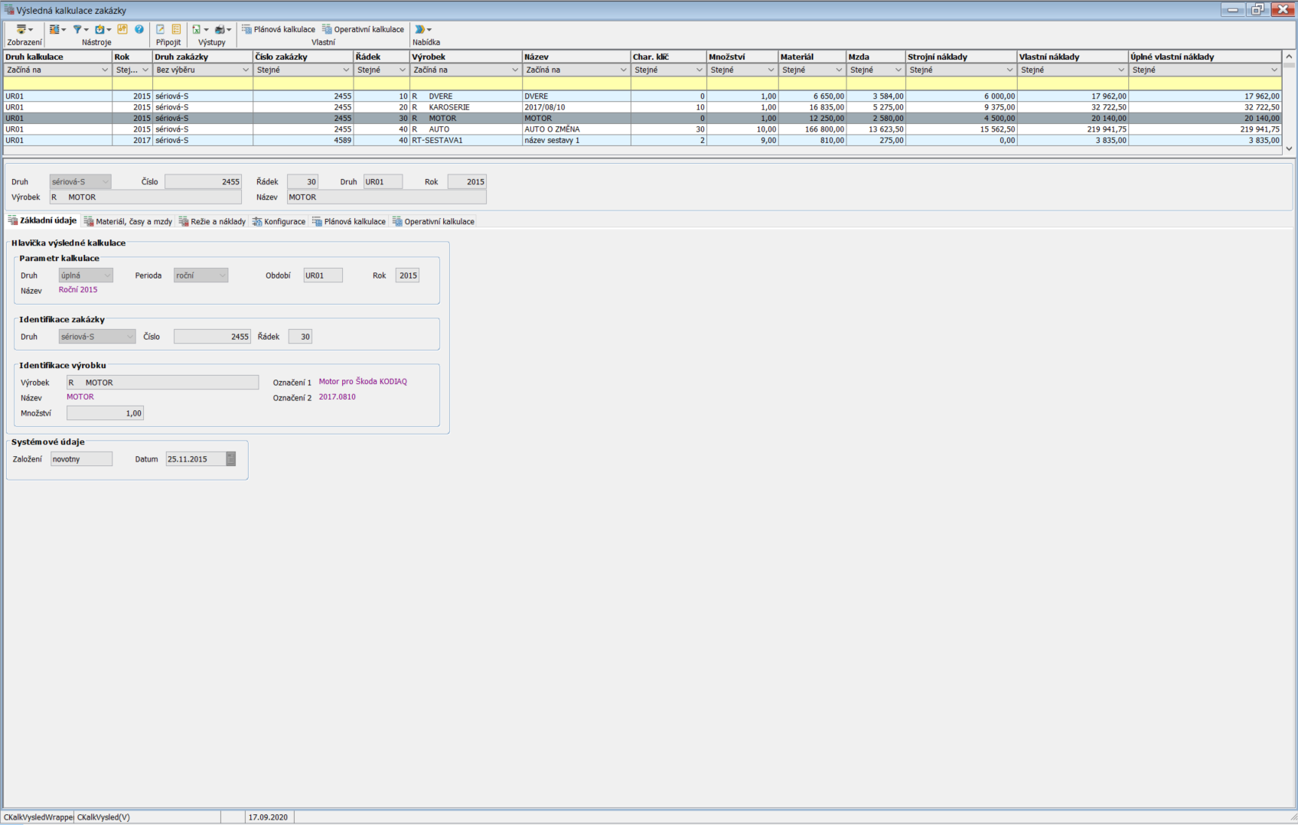1298x825 pixels.
Task: Click the second Připojit list icon
Action: [176, 30]
